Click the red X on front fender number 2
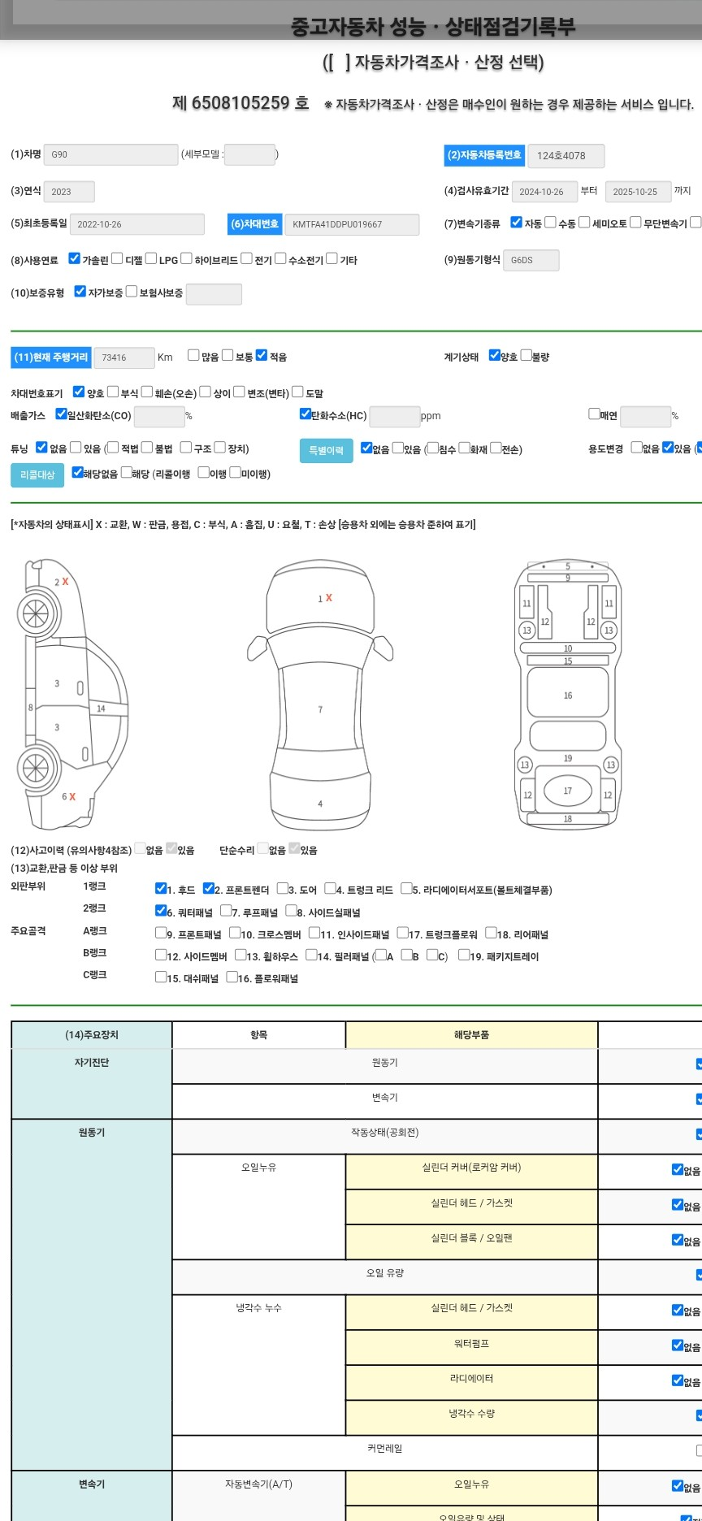This screenshot has height=1521, width=702. [65, 582]
